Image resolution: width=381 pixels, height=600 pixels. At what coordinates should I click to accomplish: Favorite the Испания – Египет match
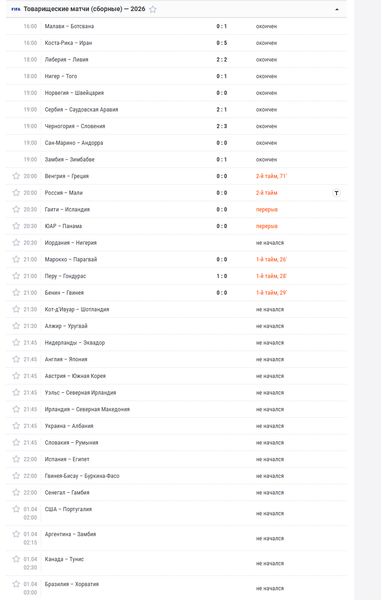click(16, 459)
